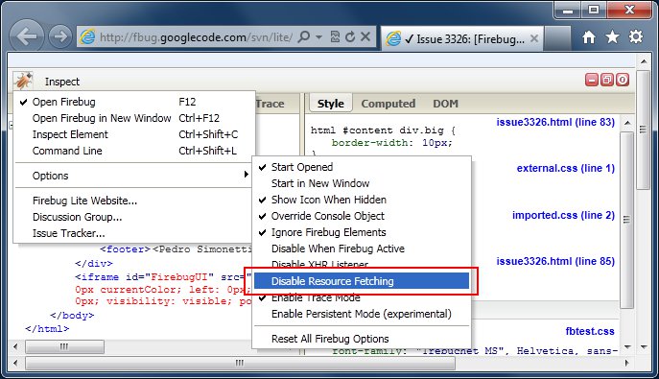Minimize Firebug with the red minus icon
The image size is (659, 379).
[591, 80]
